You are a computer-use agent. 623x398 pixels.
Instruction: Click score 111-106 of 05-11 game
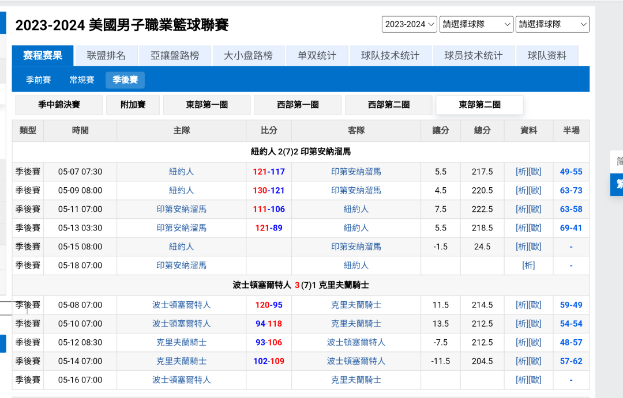269,209
